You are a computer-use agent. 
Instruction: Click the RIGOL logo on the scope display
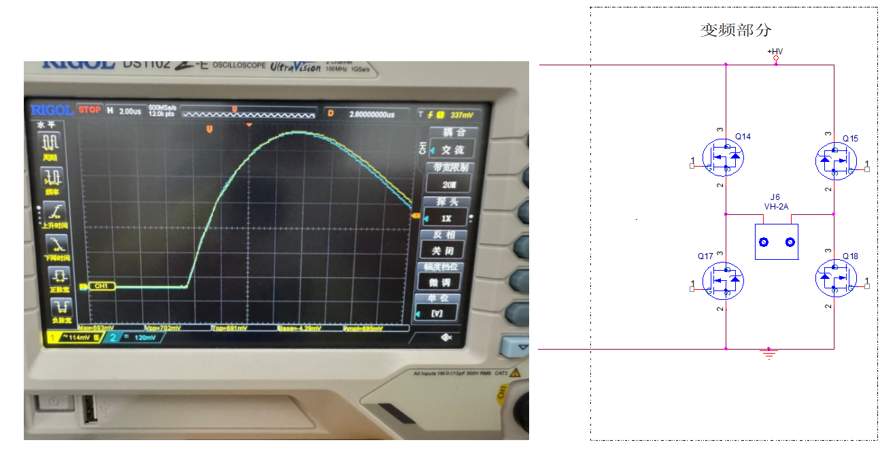(x=52, y=110)
